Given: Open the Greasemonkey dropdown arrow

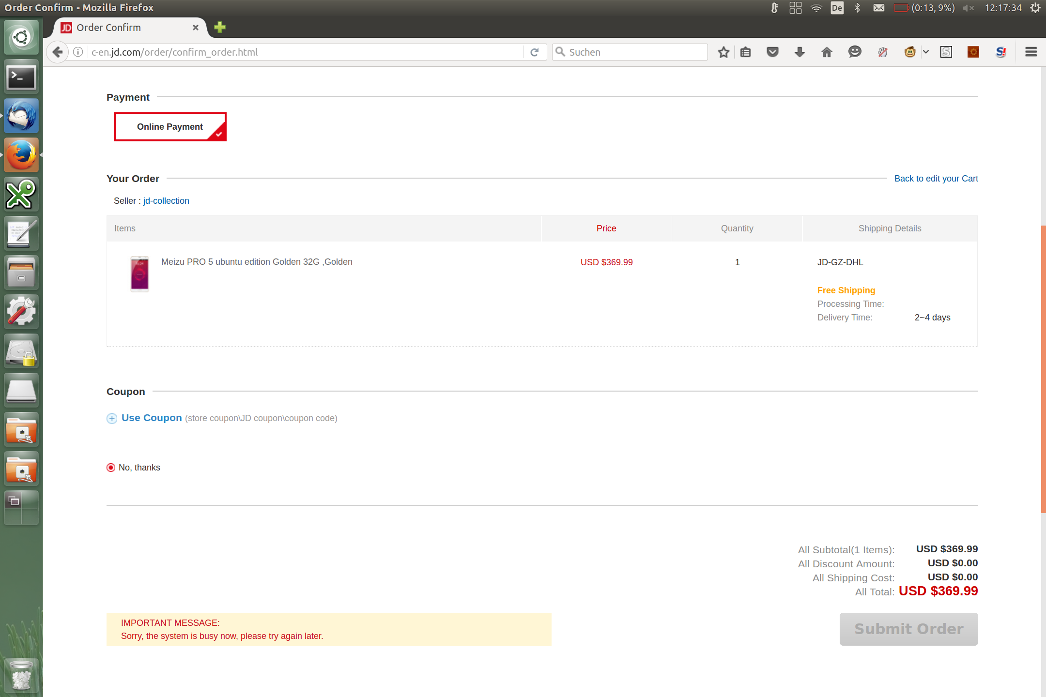Looking at the screenshot, I should click(x=925, y=52).
